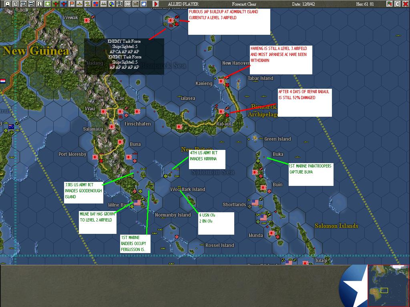Select the red plane on green background icon
410x307 pixels.
(x=55, y=4)
